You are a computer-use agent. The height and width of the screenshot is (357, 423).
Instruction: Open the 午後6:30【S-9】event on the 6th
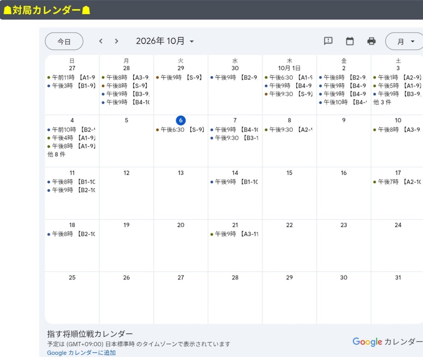pyautogui.click(x=180, y=130)
